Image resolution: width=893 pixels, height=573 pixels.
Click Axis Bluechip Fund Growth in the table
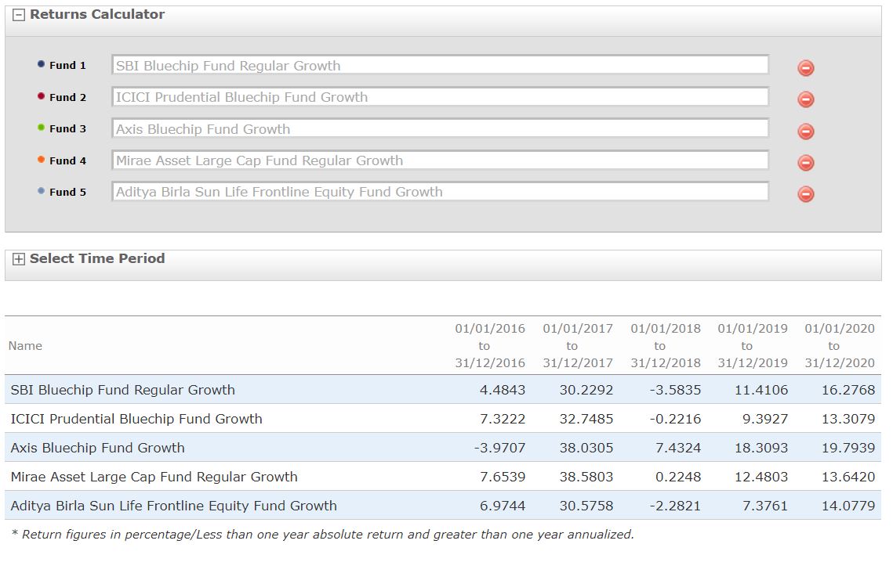[98, 448]
